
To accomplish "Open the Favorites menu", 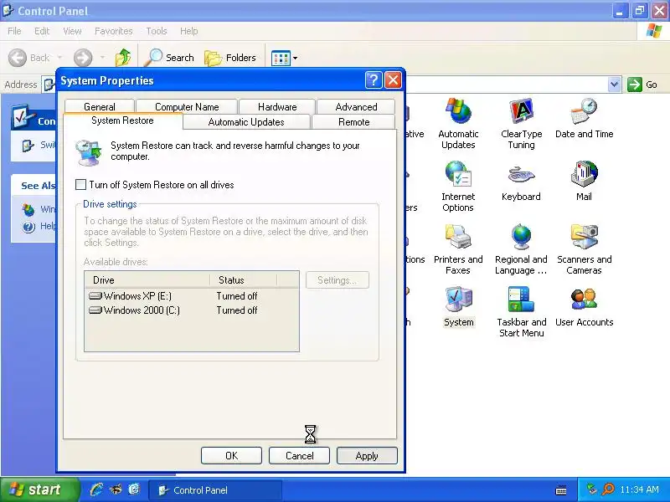I will (113, 31).
